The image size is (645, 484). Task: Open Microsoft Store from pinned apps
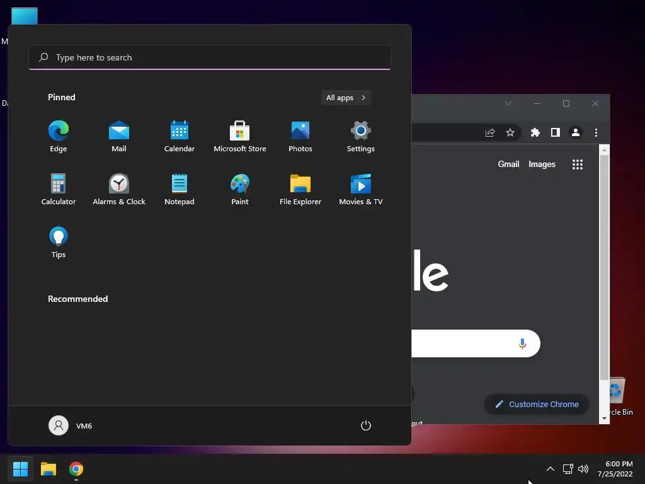[240, 137]
